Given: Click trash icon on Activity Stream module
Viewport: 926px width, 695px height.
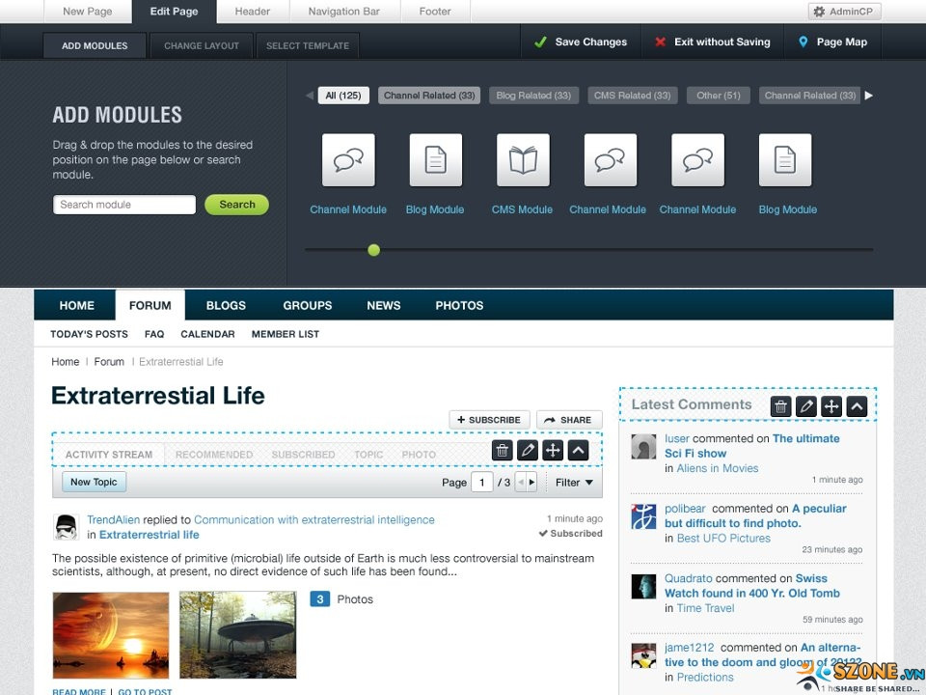Looking at the screenshot, I should point(502,451).
